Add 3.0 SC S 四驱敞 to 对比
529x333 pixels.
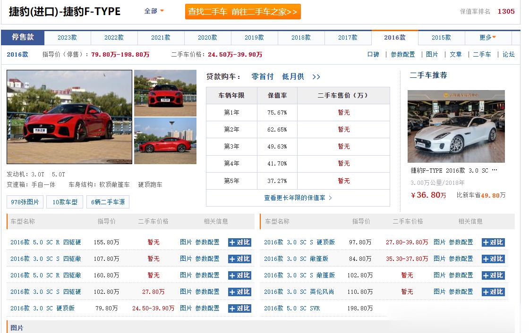coord(239,259)
